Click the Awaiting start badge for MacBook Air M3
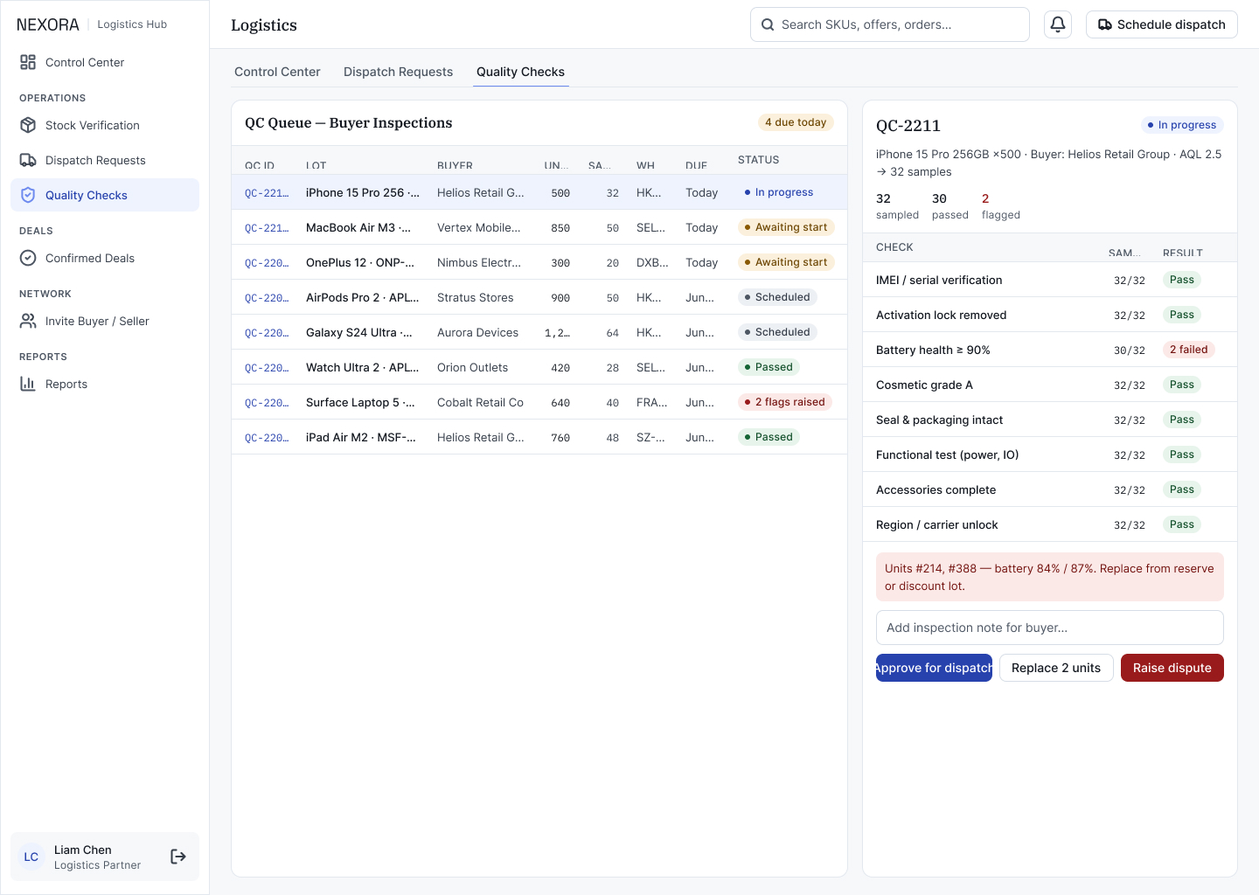Image resolution: width=1259 pixels, height=895 pixels. pos(786,227)
